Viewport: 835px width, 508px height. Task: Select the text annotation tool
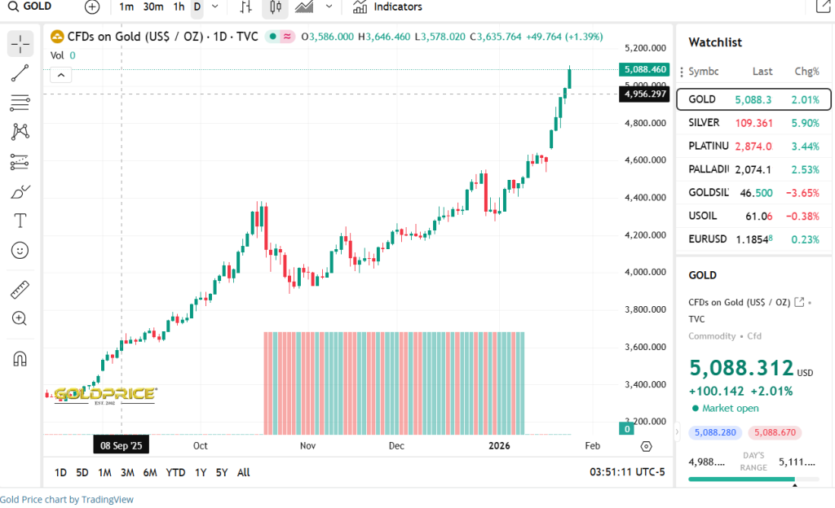coord(20,220)
